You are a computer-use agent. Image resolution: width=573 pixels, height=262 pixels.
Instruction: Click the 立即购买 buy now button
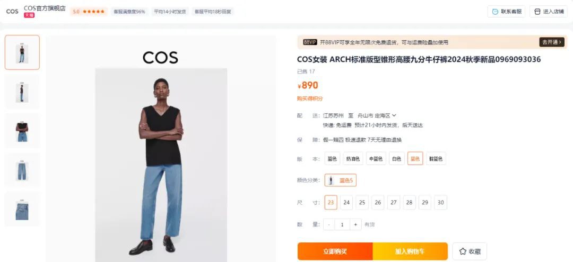pos(335,251)
